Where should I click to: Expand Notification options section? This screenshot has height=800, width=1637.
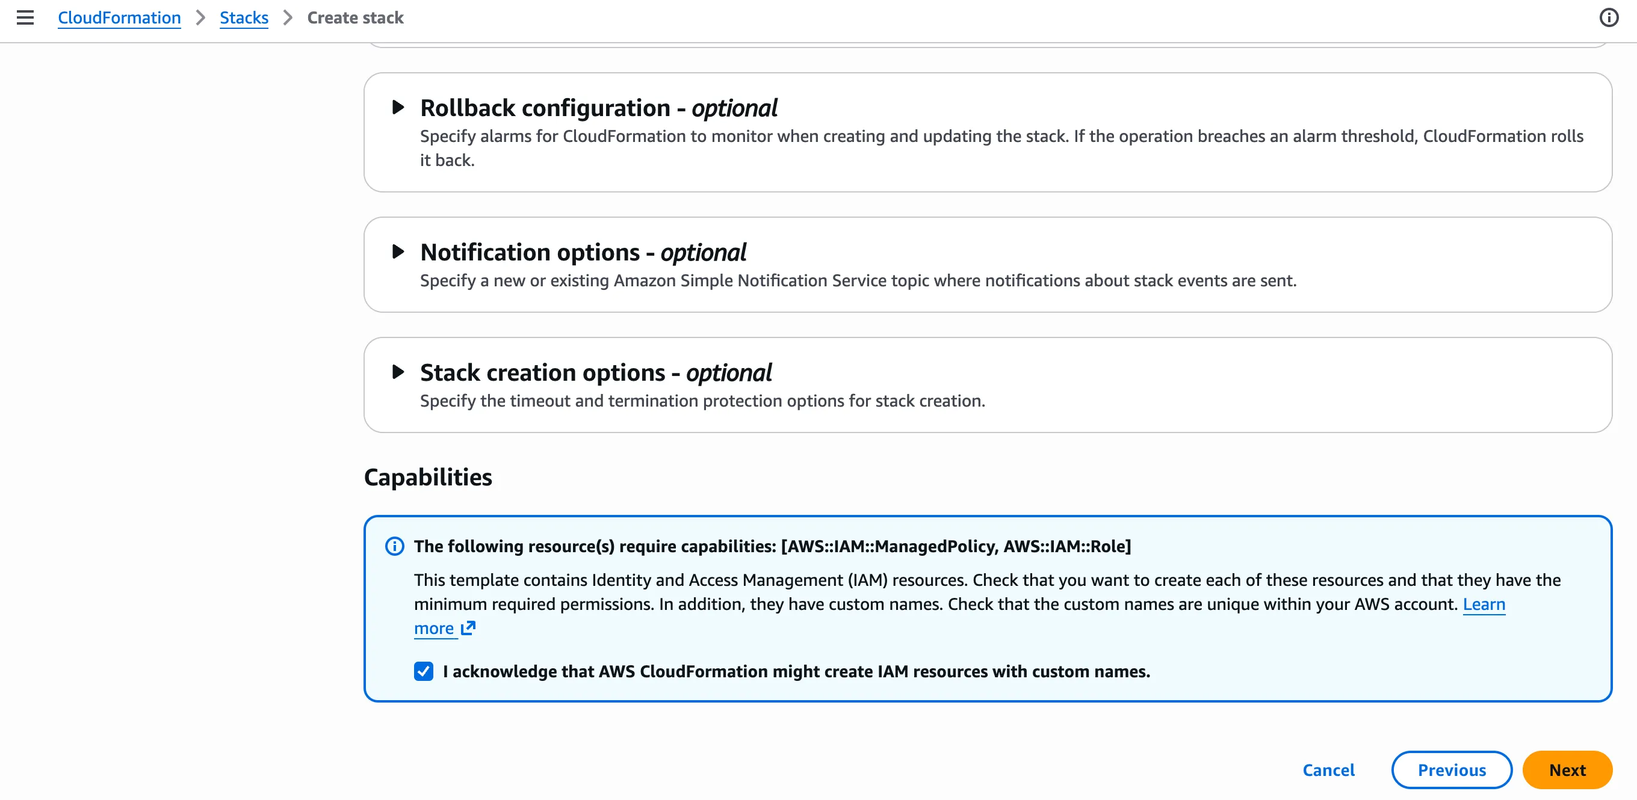398,251
